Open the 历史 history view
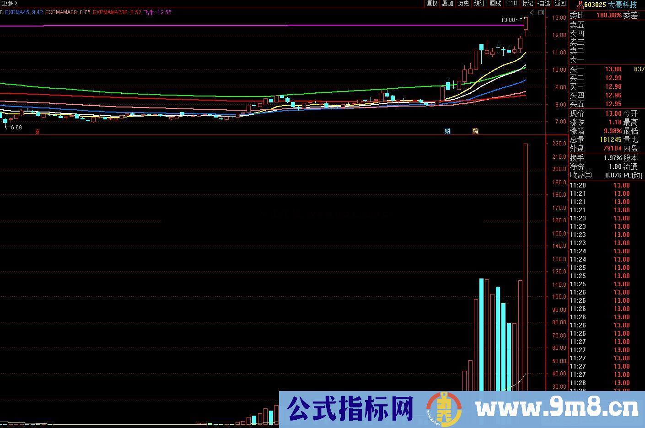Viewport: 645px width, 428px height. click(x=463, y=3)
